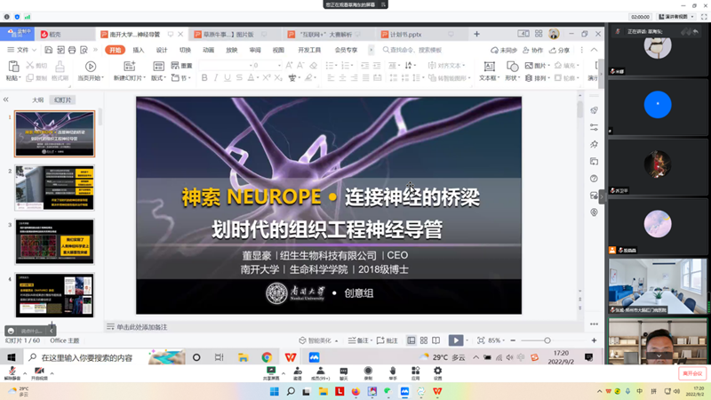
Task: Click the Collaborate (协作) button
Action: (532, 50)
